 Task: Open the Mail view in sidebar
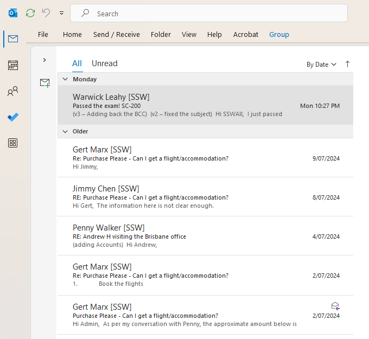pos(13,39)
